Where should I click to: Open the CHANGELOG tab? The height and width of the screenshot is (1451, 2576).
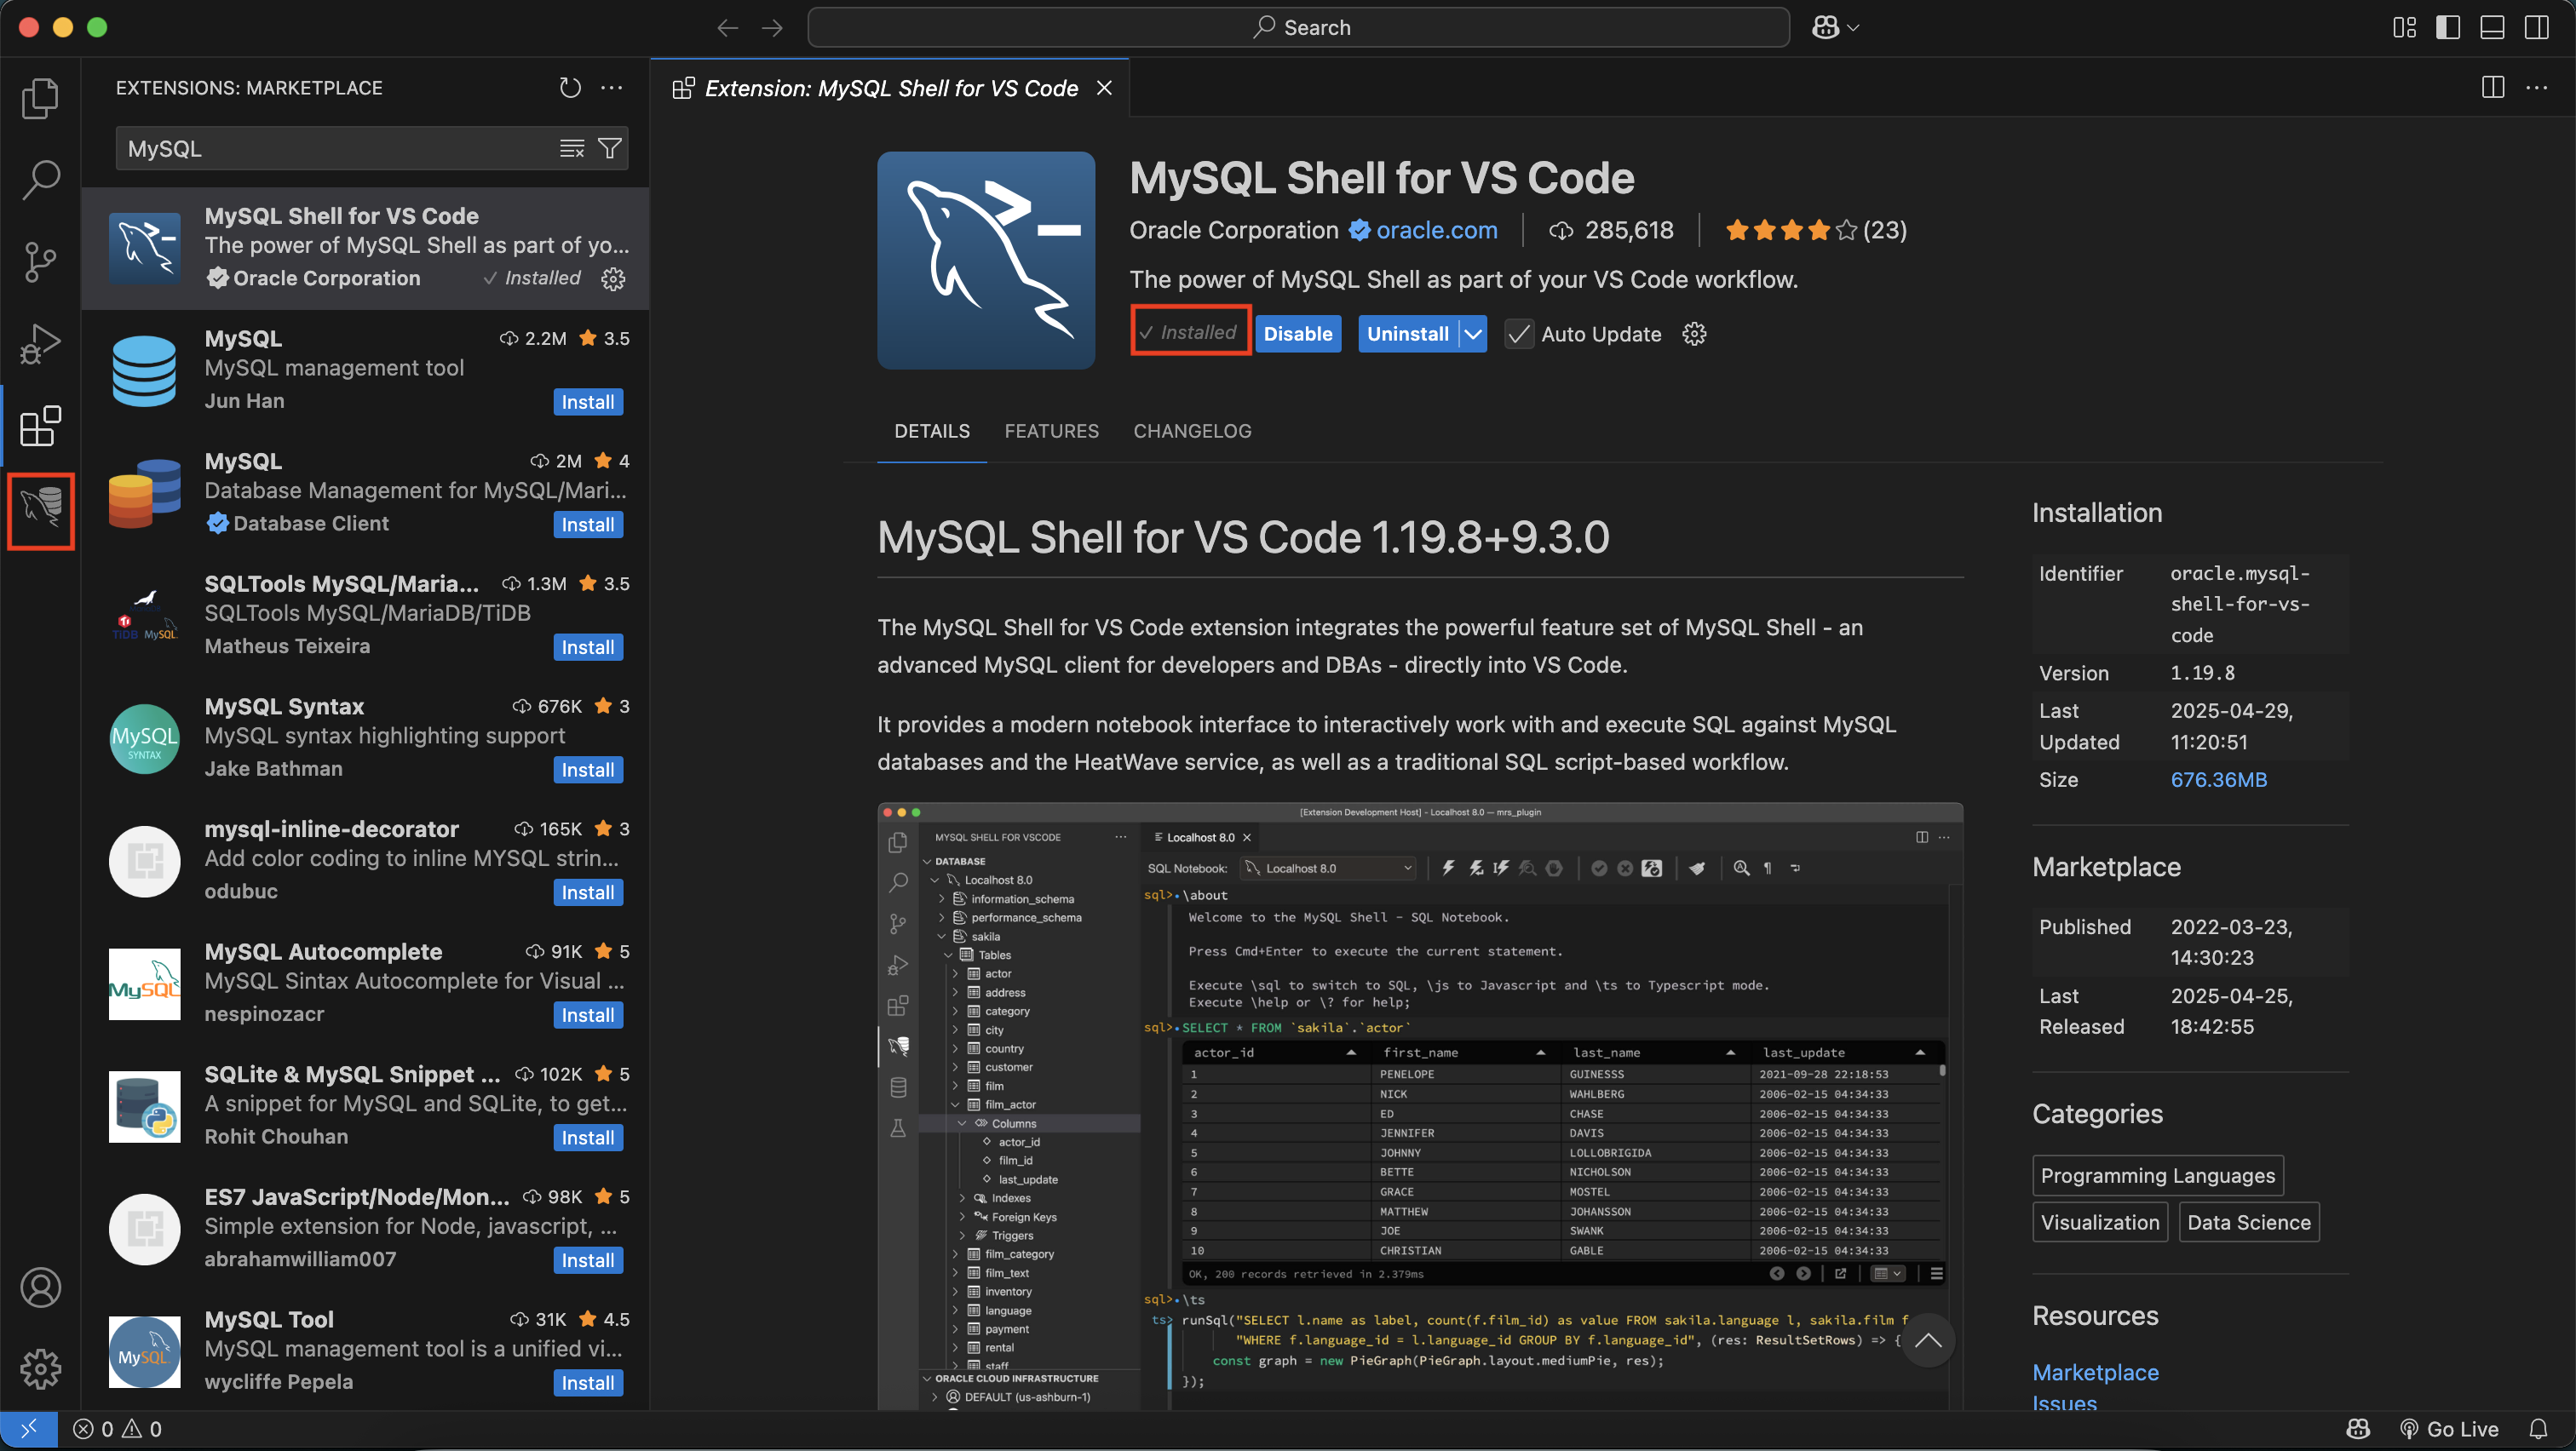tap(1192, 431)
